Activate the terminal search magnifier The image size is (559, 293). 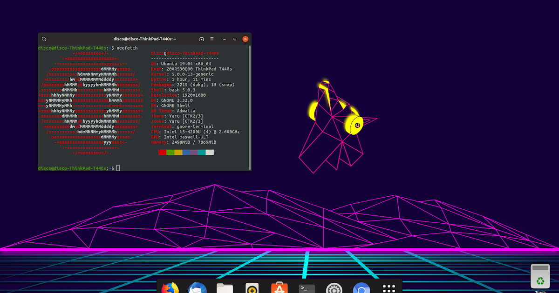pos(44,39)
